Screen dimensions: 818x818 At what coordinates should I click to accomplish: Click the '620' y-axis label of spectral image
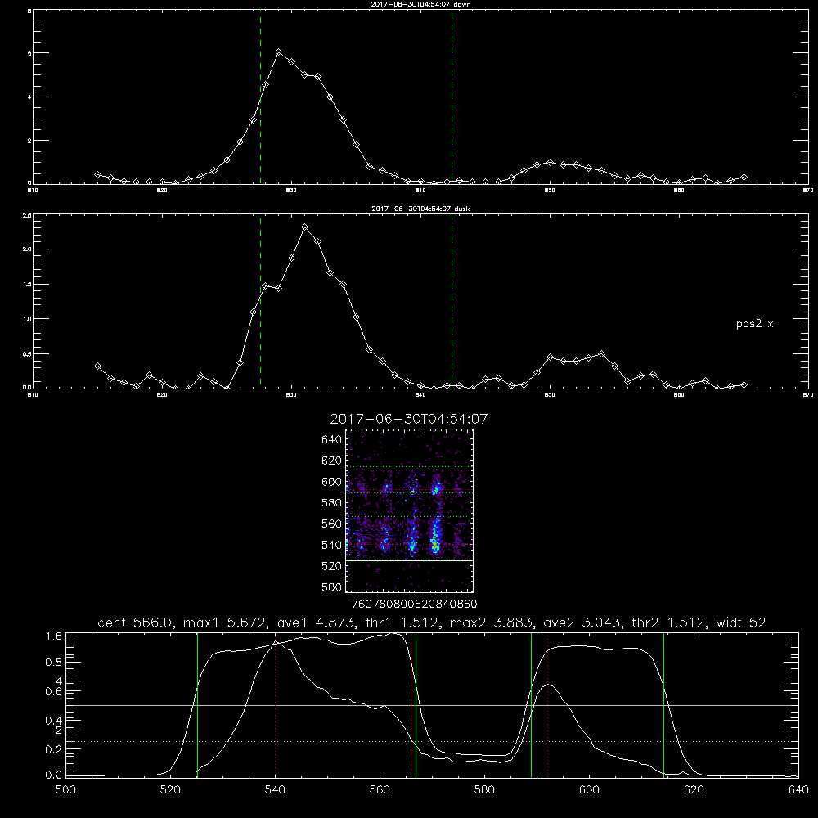332,461
